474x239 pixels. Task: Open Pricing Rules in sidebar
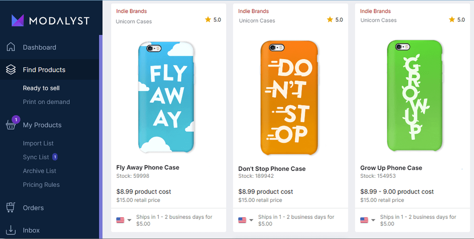coord(41,185)
